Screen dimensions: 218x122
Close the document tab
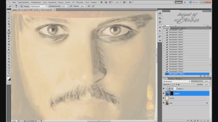(x=54, y=9)
